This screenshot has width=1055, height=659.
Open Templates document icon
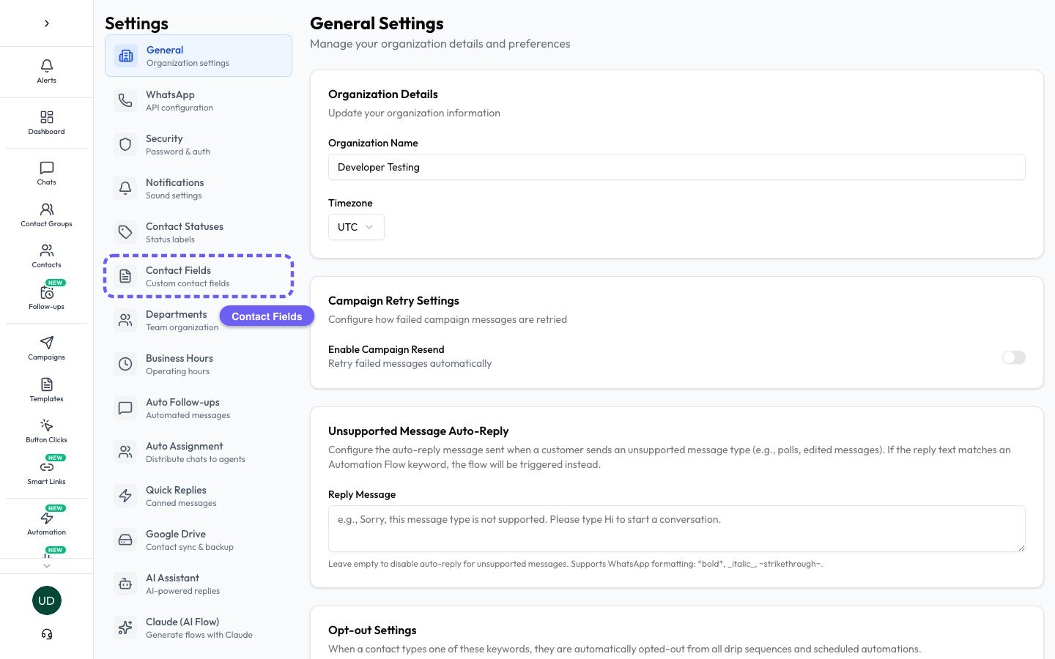pyautogui.click(x=47, y=384)
